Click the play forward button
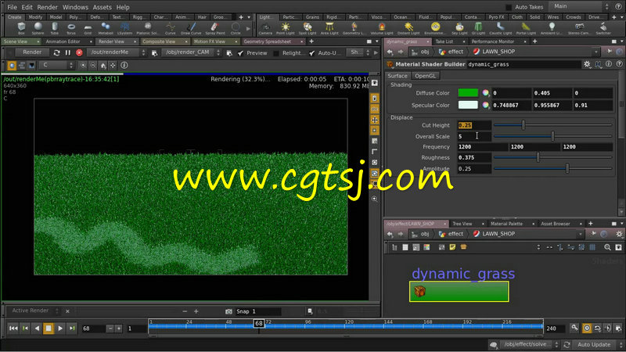 tap(60, 328)
